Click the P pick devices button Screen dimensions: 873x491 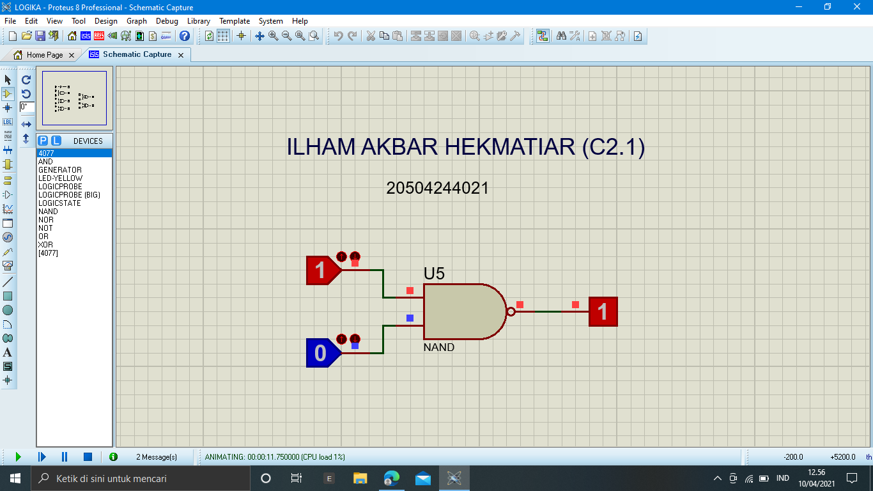pyautogui.click(x=43, y=141)
